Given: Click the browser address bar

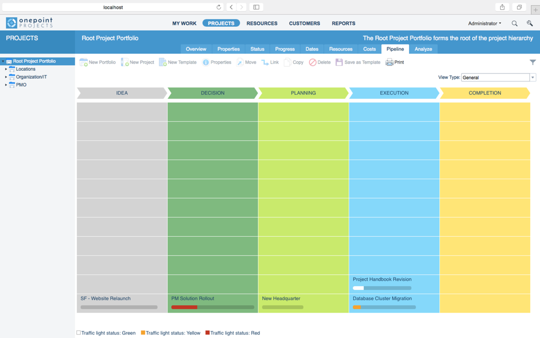Looking at the screenshot, I should pos(113,7).
